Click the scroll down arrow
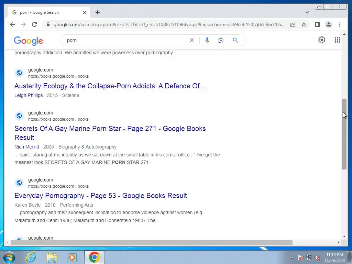This screenshot has height=264, width=352. click(344, 236)
